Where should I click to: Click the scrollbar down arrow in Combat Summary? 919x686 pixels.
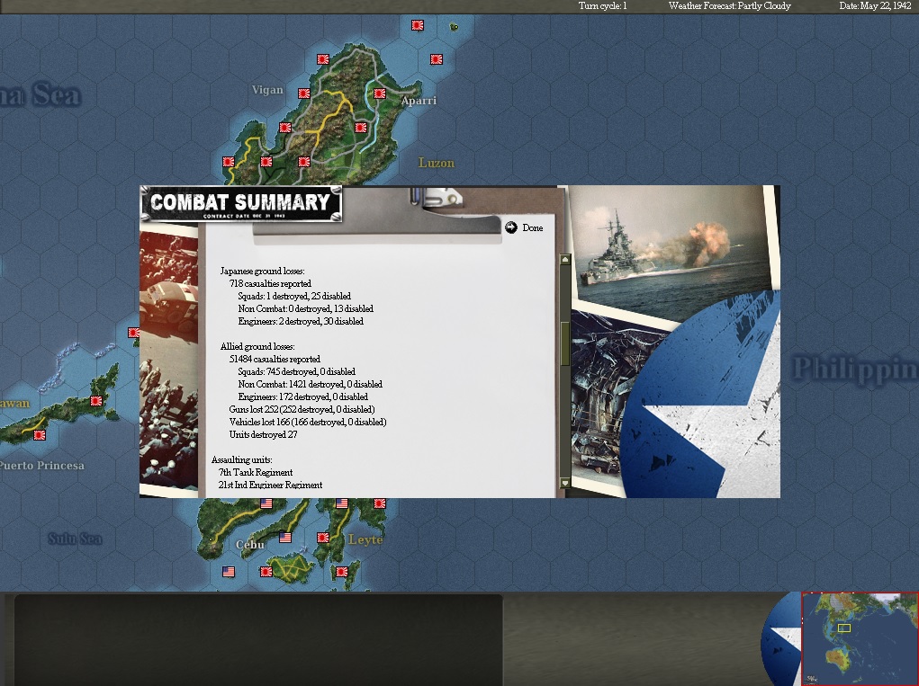tap(565, 483)
